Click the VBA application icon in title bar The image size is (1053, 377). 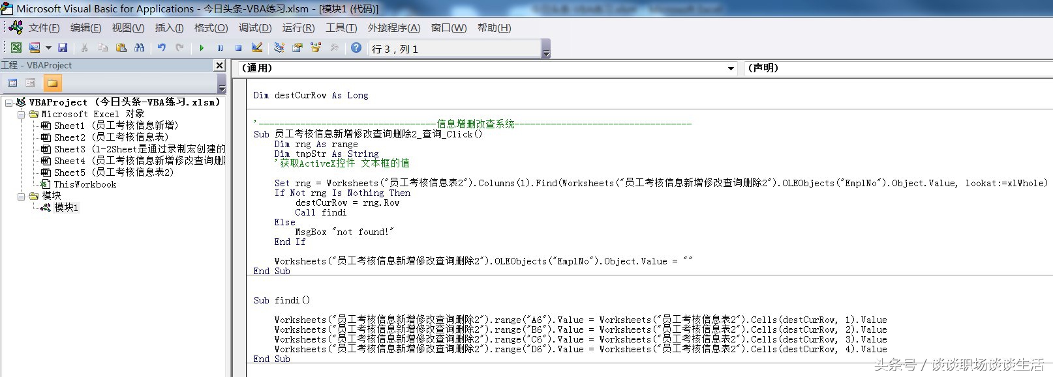click(x=7, y=8)
